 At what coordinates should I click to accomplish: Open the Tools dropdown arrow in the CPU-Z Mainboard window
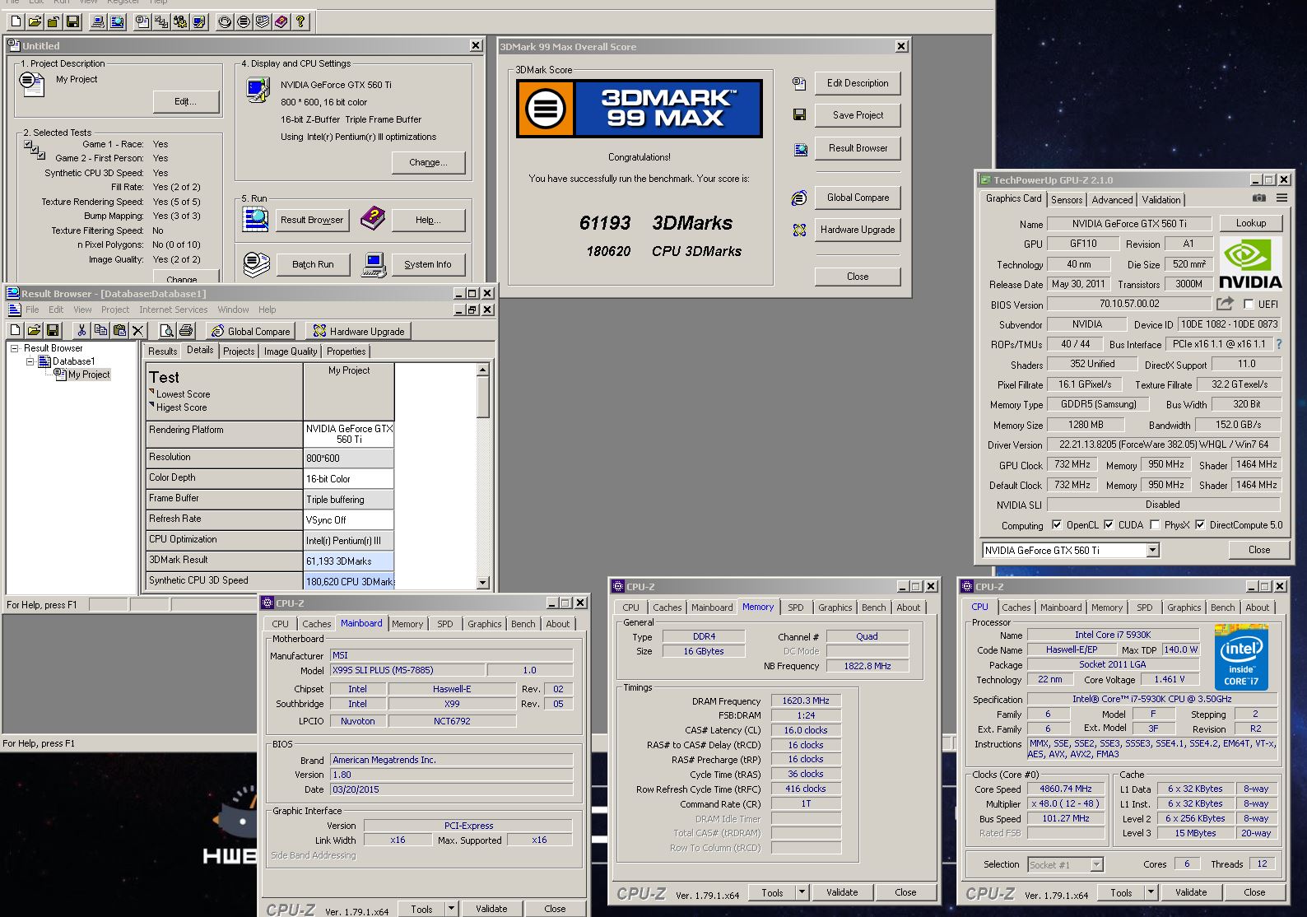(451, 909)
